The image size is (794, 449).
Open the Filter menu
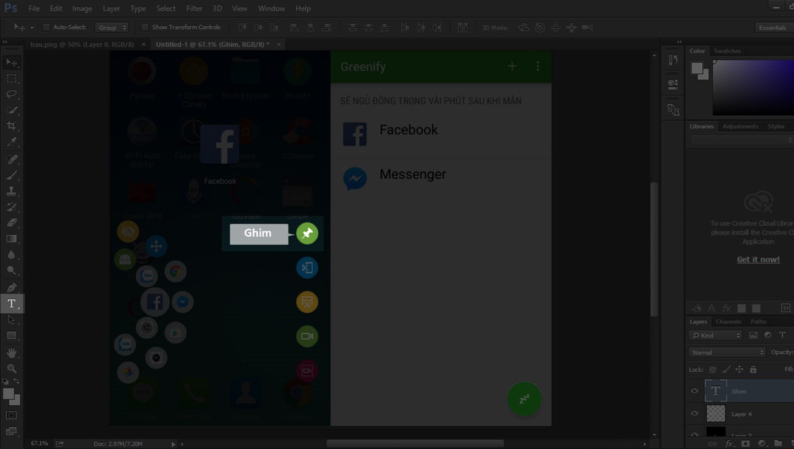[x=194, y=9]
